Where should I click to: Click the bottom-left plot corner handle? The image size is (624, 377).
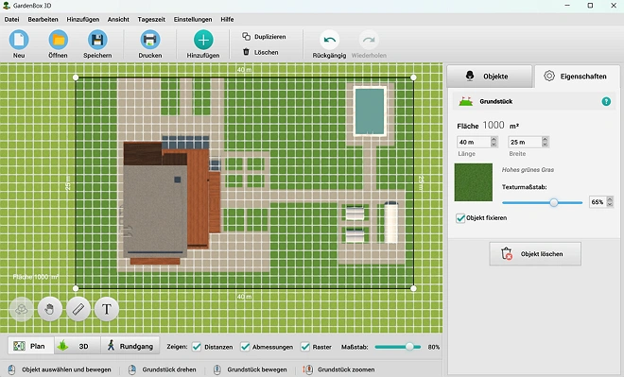coord(76,288)
